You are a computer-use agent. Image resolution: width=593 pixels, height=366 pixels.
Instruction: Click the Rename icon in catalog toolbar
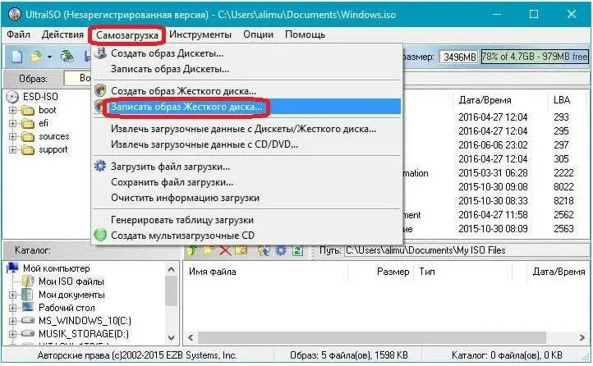pos(241,250)
